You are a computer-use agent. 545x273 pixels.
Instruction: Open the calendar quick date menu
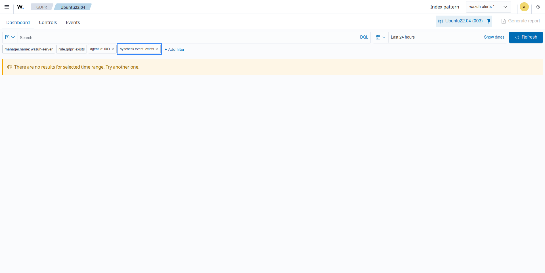point(380,37)
